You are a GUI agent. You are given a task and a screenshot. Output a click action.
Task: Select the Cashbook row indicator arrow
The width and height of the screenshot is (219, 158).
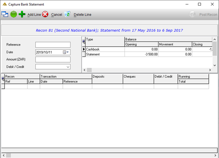84,49
